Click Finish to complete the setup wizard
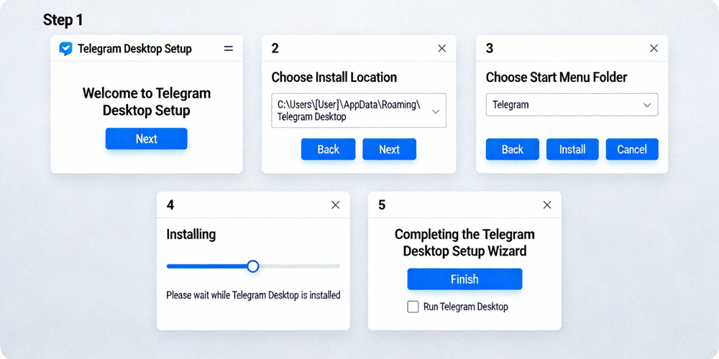Viewport: 719px width, 359px height. coord(464,279)
